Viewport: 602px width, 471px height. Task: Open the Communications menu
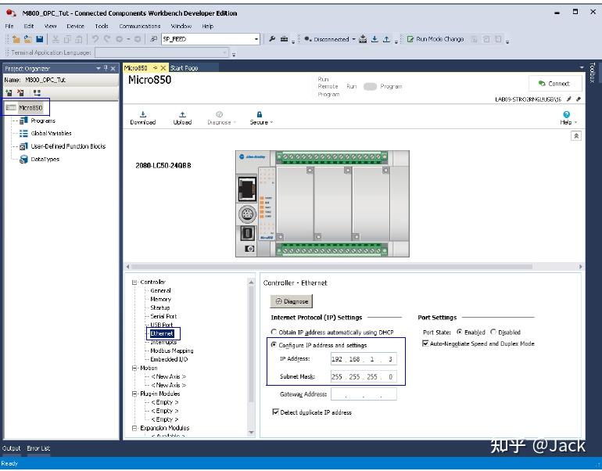140,26
